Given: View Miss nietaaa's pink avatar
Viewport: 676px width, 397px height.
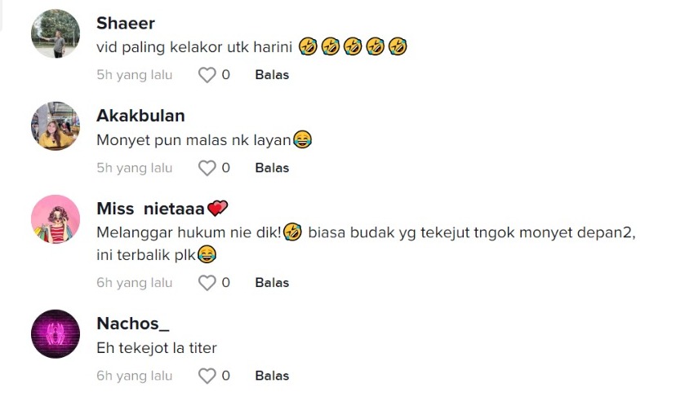Looking at the screenshot, I should click(x=56, y=218).
